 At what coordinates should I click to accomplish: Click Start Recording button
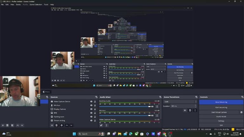point(221,108)
